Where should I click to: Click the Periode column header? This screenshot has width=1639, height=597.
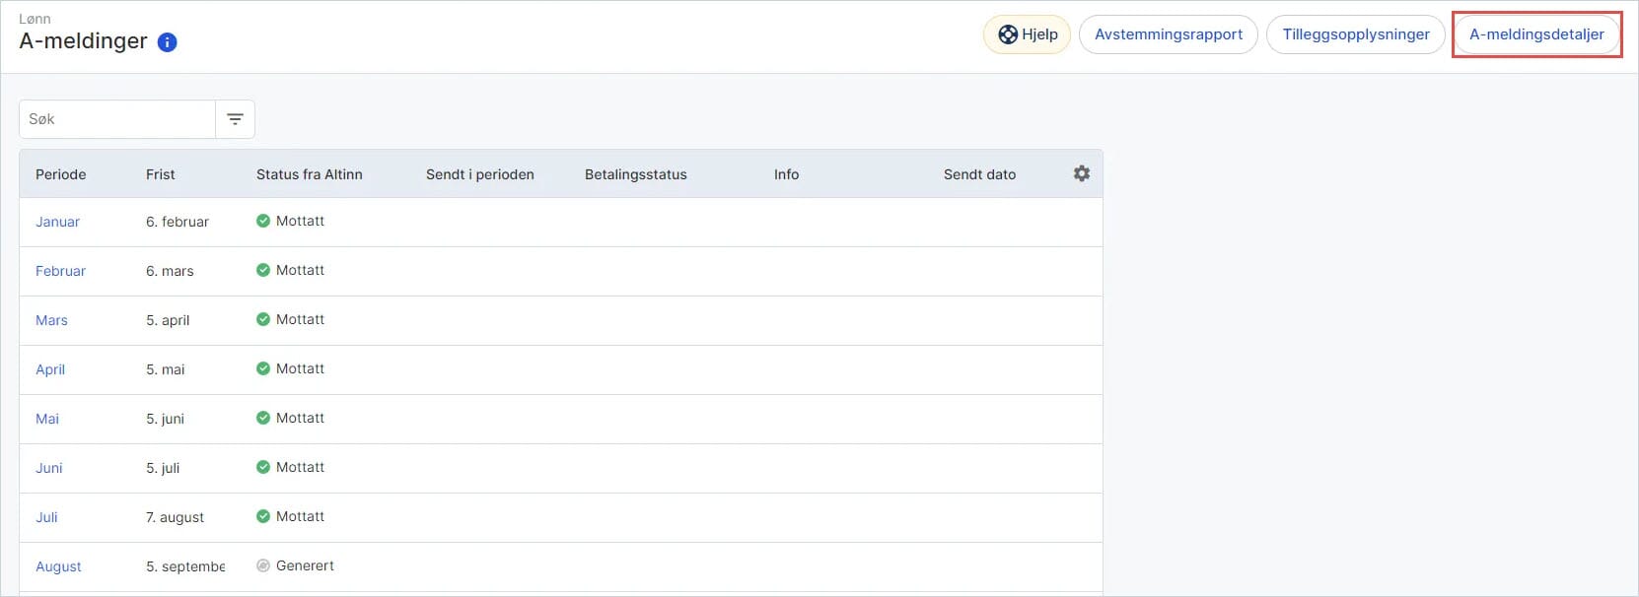[x=61, y=174]
